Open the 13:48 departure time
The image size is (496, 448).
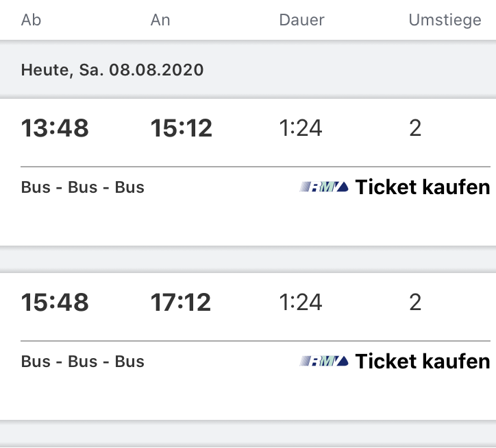pos(55,128)
